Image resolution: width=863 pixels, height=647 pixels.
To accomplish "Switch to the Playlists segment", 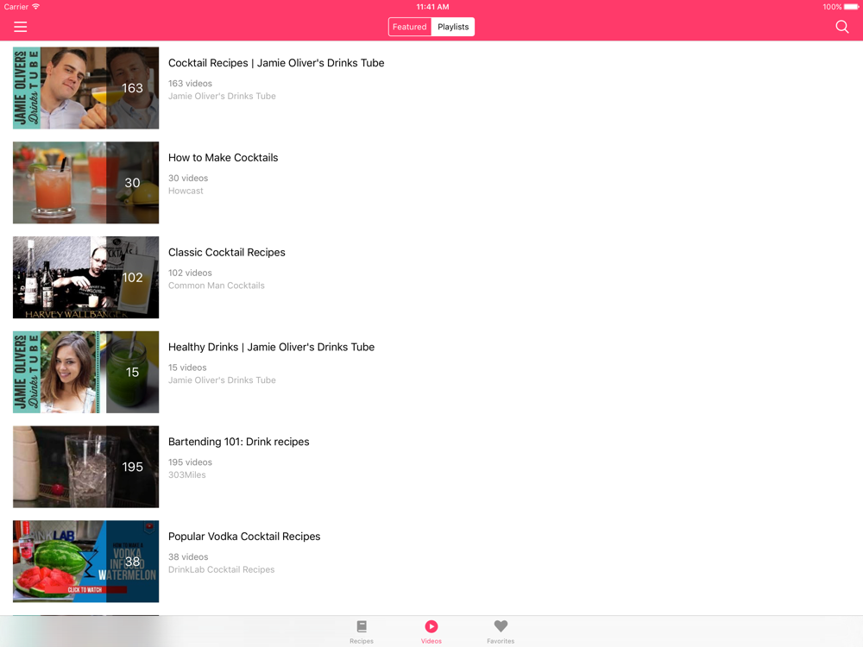I will (x=453, y=27).
